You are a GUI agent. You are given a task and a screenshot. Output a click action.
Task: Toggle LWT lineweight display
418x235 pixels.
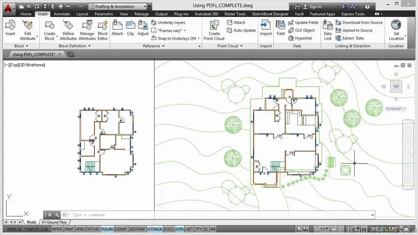point(189,229)
